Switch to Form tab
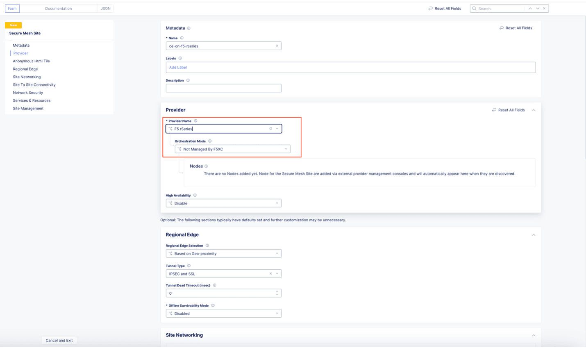The width and height of the screenshot is (586, 348). [12, 9]
